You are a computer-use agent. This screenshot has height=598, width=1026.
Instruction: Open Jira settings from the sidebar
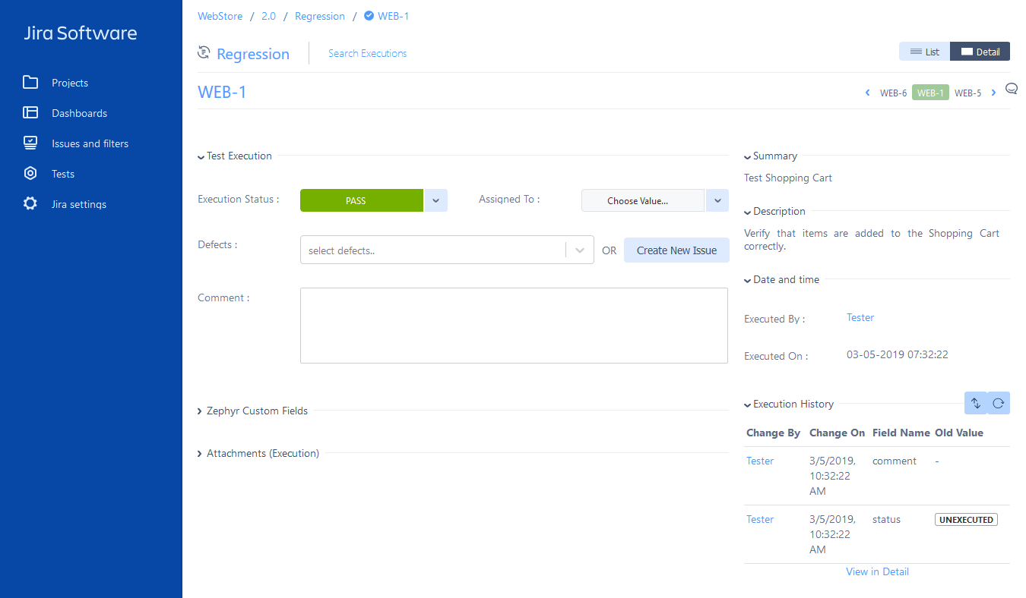tap(29, 203)
